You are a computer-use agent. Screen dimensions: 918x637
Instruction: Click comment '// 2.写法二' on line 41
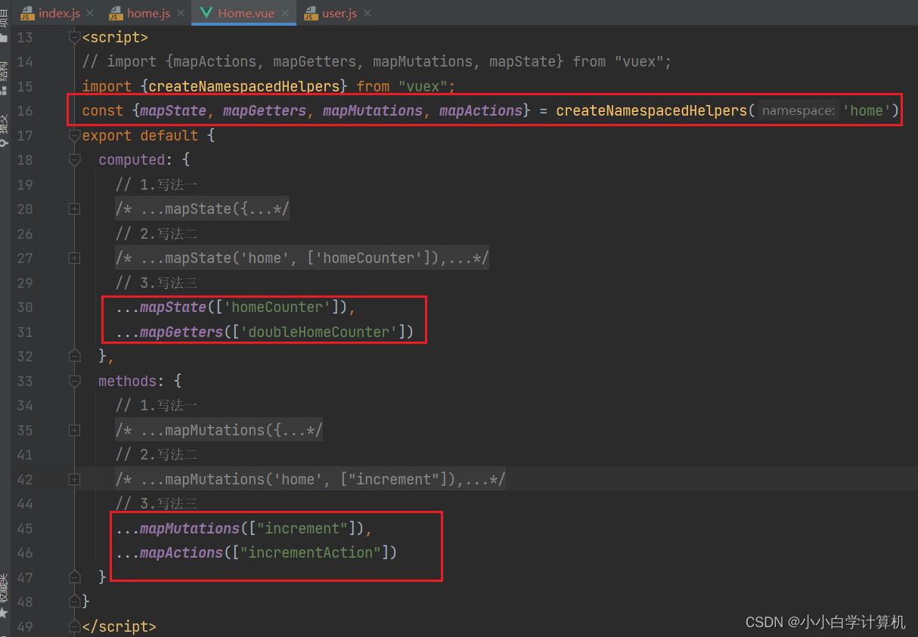coord(157,455)
